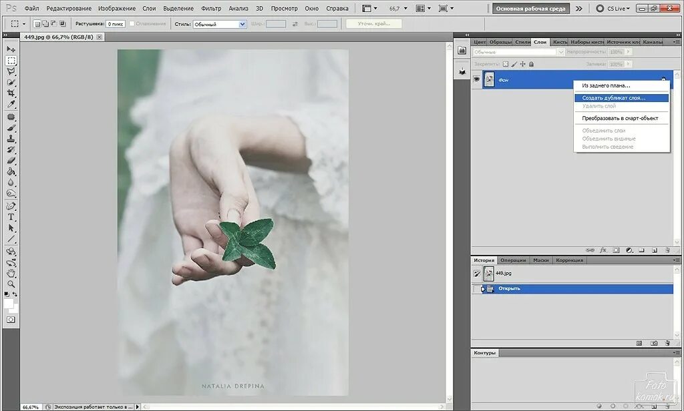Select the Brush tool
The width and height of the screenshot is (684, 411).
click(x=11, y=127)
